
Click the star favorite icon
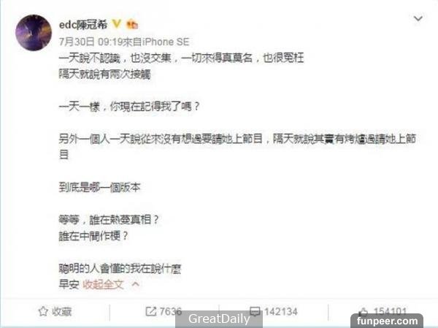(43, 311)
